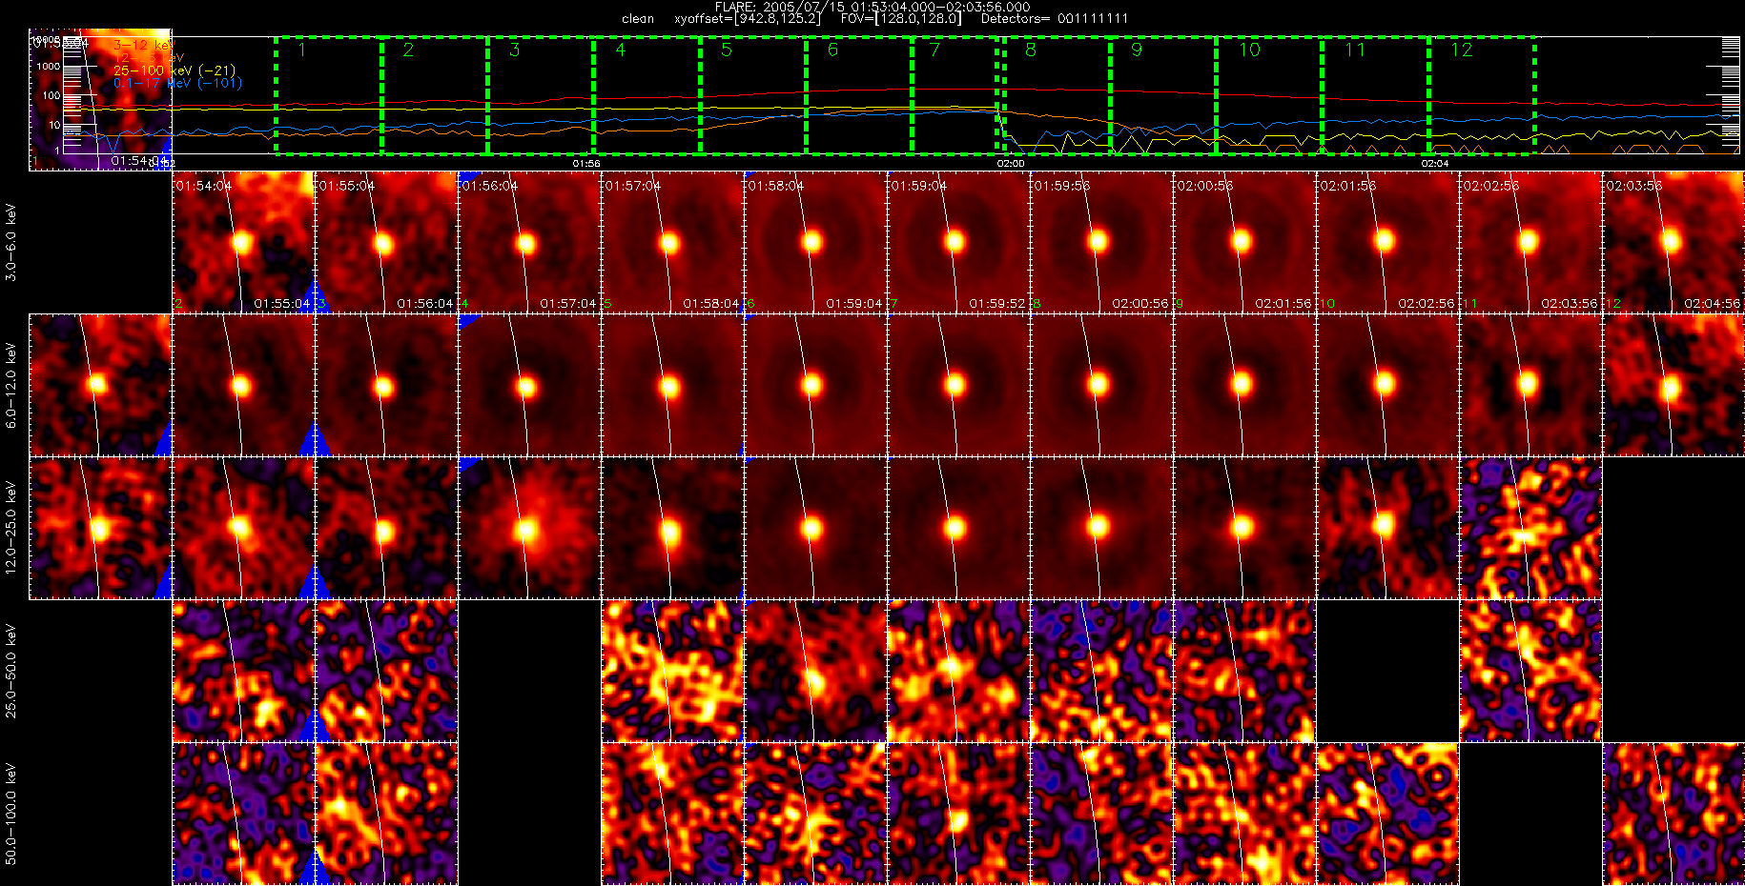Open the 50.0-100.0 keV image for interval 3
The height and width of the screenshot is (886, 1745).
point(386,814)
